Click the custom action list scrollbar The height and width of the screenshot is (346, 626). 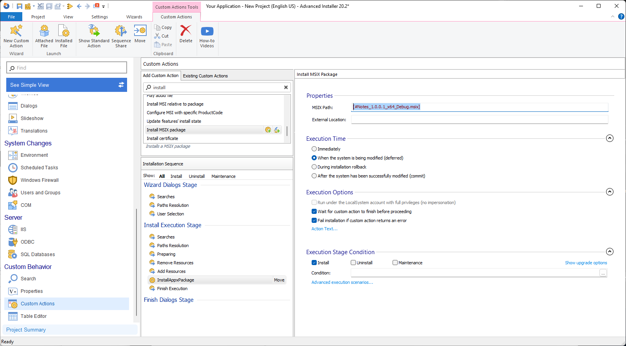[287, 131]
